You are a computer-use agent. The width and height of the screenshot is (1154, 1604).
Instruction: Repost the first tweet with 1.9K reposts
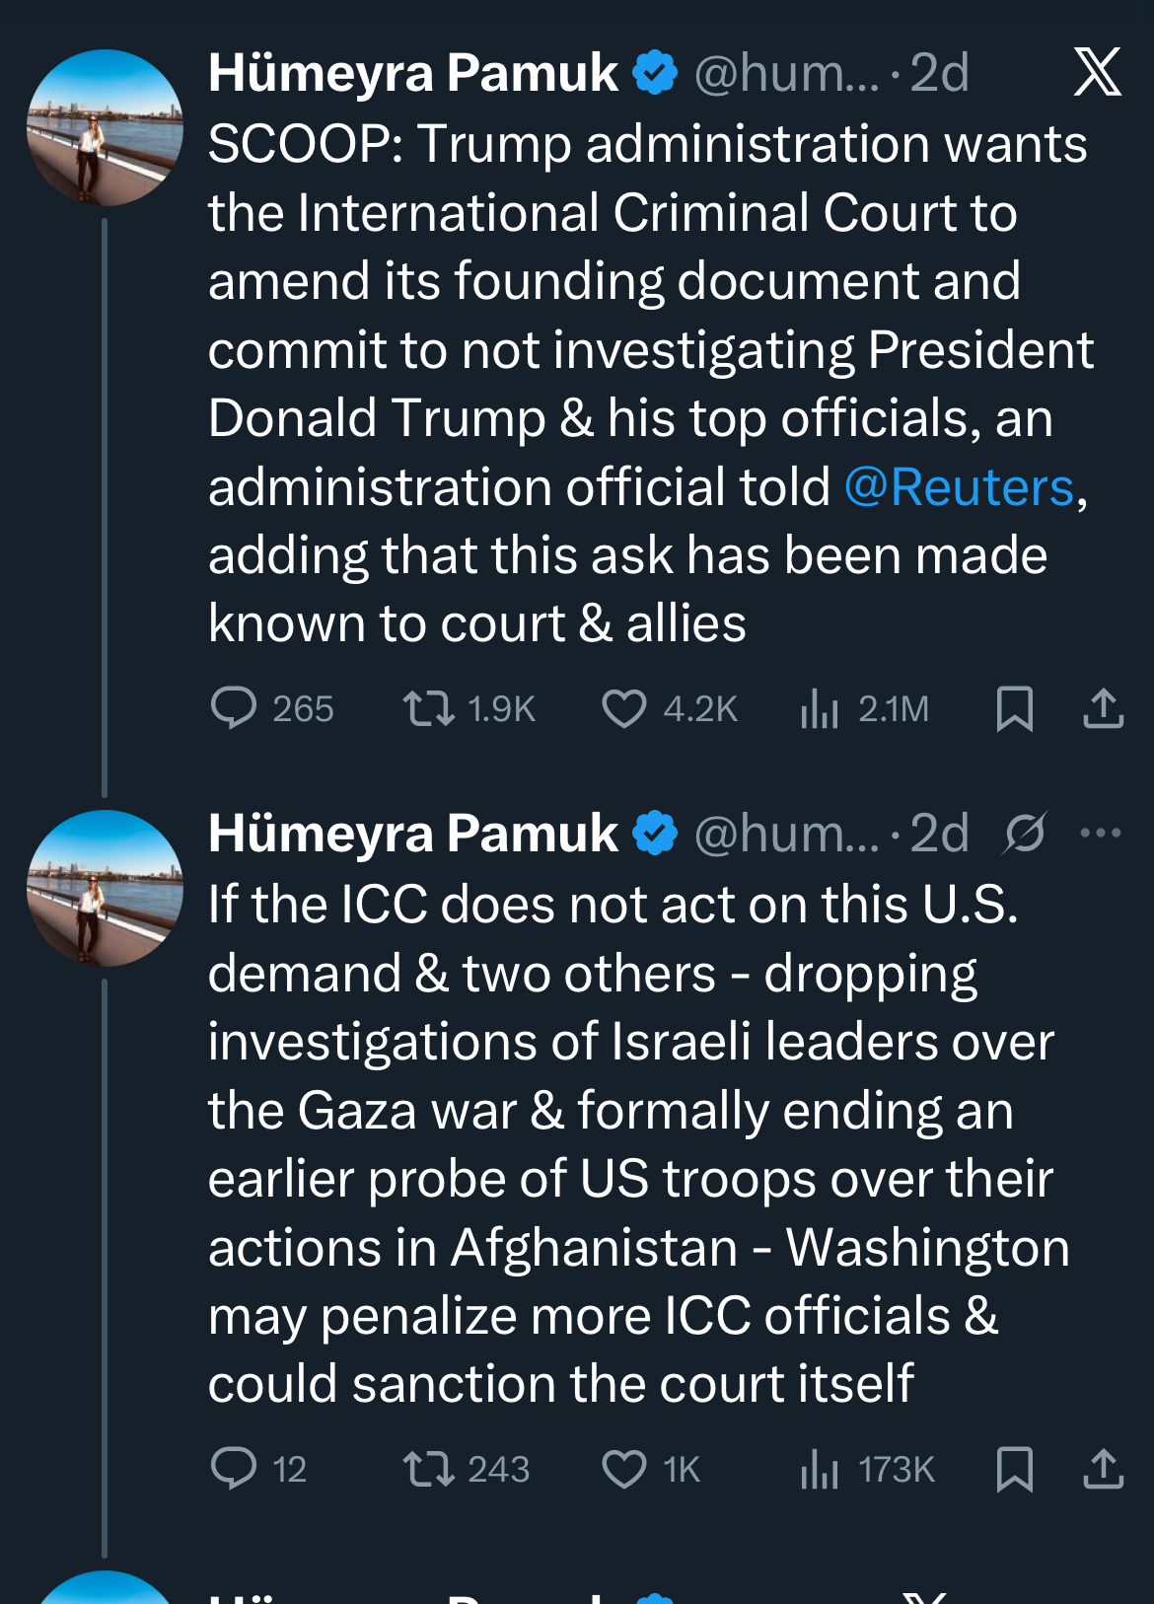point(429,708)
